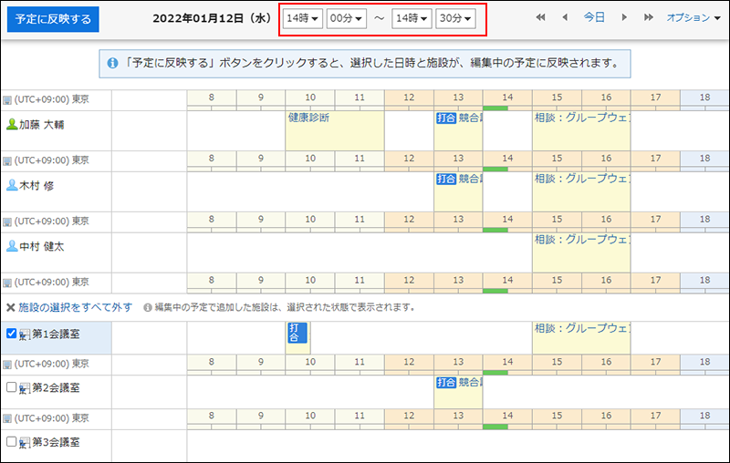
Task: Check the 第2会議室 checkbox
Action: [x=12, y=387]
